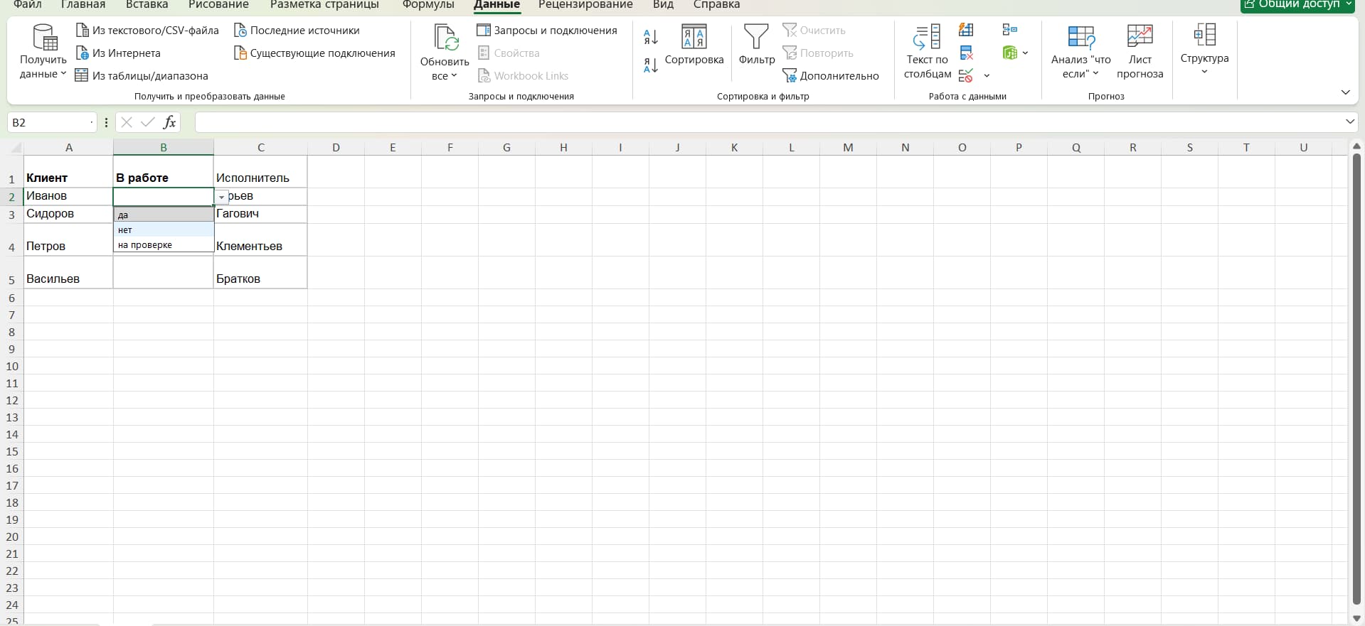Open the Рецензирование tab
The height and width of the screenshot is (626, 1365).
(585, 5)
